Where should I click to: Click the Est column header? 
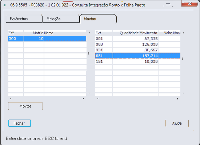coord(16,33)
